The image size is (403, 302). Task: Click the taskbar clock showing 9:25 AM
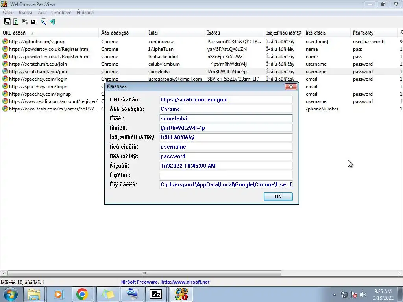coord(383,295)
